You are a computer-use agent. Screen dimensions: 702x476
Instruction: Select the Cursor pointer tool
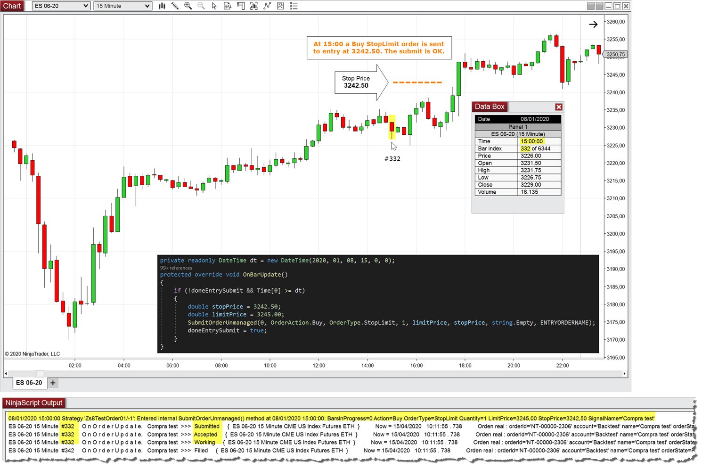(x=214, y=6)
